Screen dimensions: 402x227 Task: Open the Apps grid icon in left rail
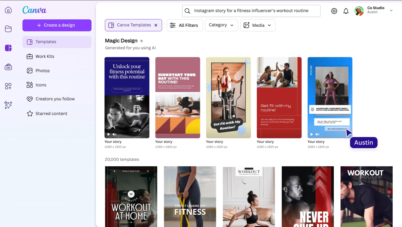(8, 86)
